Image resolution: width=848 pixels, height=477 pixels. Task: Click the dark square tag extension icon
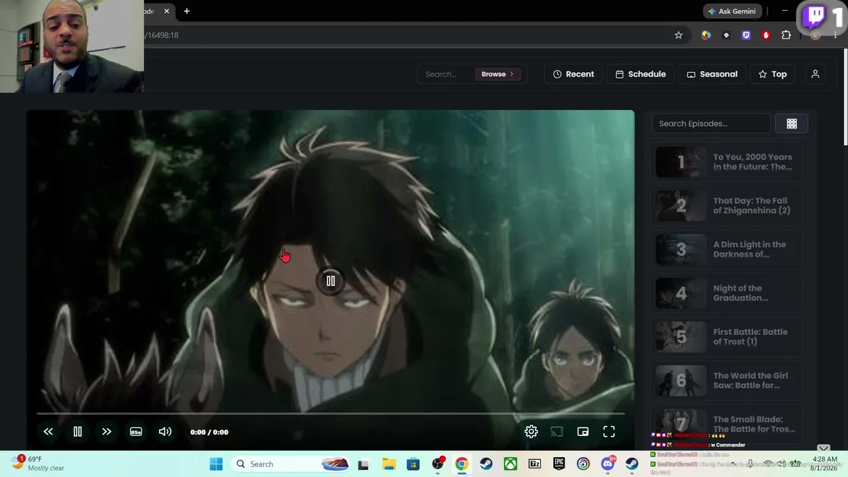tap(726, 35)
